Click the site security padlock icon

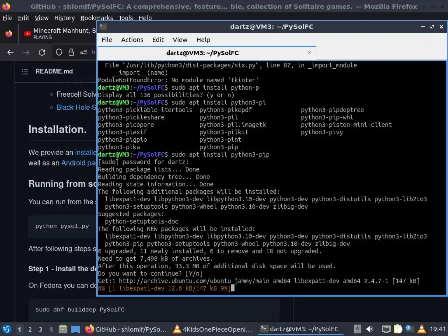[x=71, y=52]
